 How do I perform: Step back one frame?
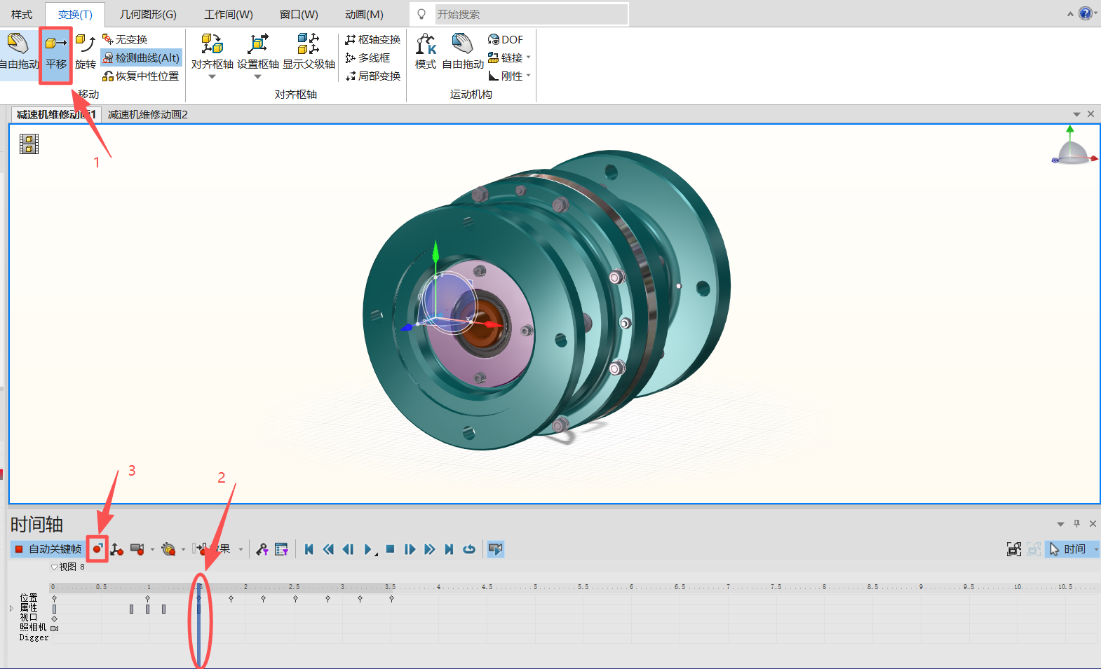(x=348, y=549)
